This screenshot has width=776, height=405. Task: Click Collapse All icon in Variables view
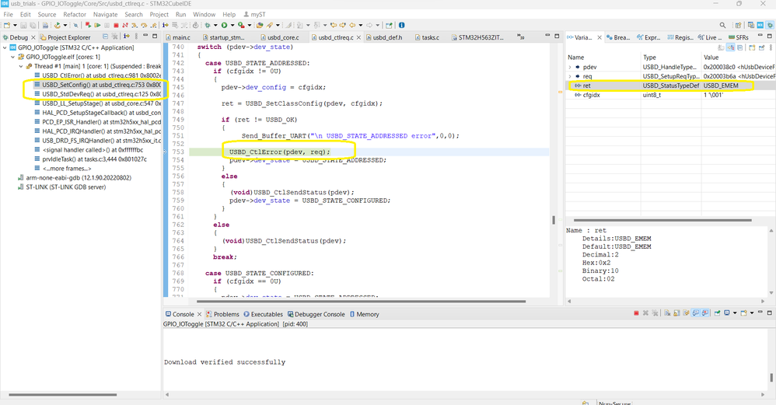click(x=740, y=47)
